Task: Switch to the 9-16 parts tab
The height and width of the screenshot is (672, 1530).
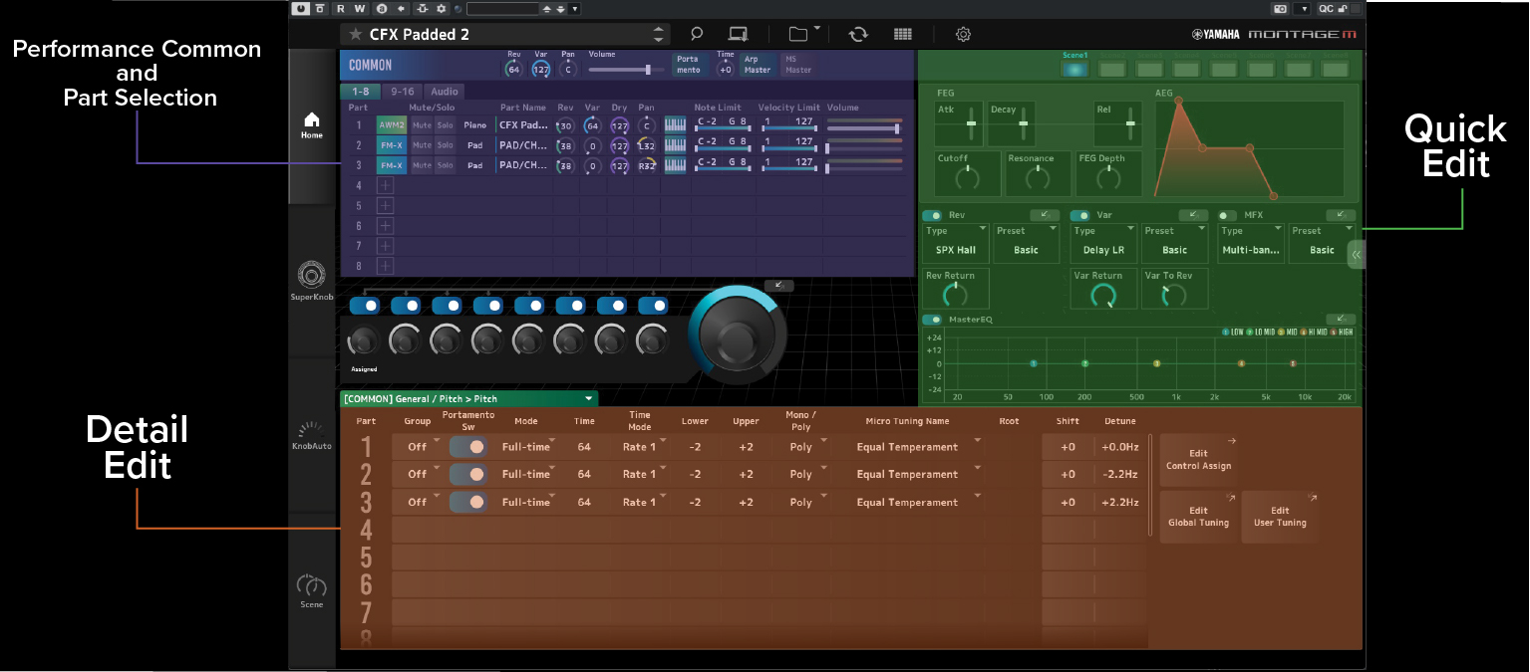Action: coord(403,92)
